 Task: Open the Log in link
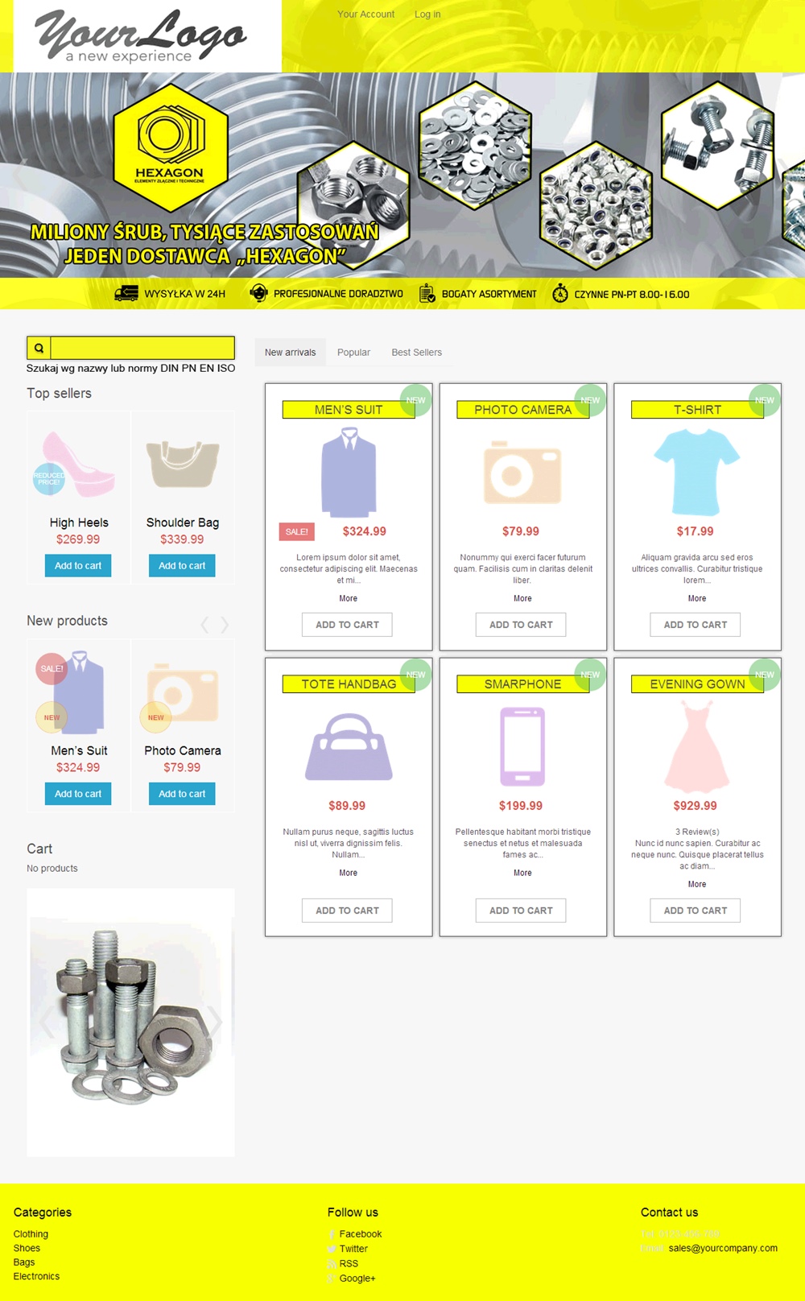(x=427, y=14)
